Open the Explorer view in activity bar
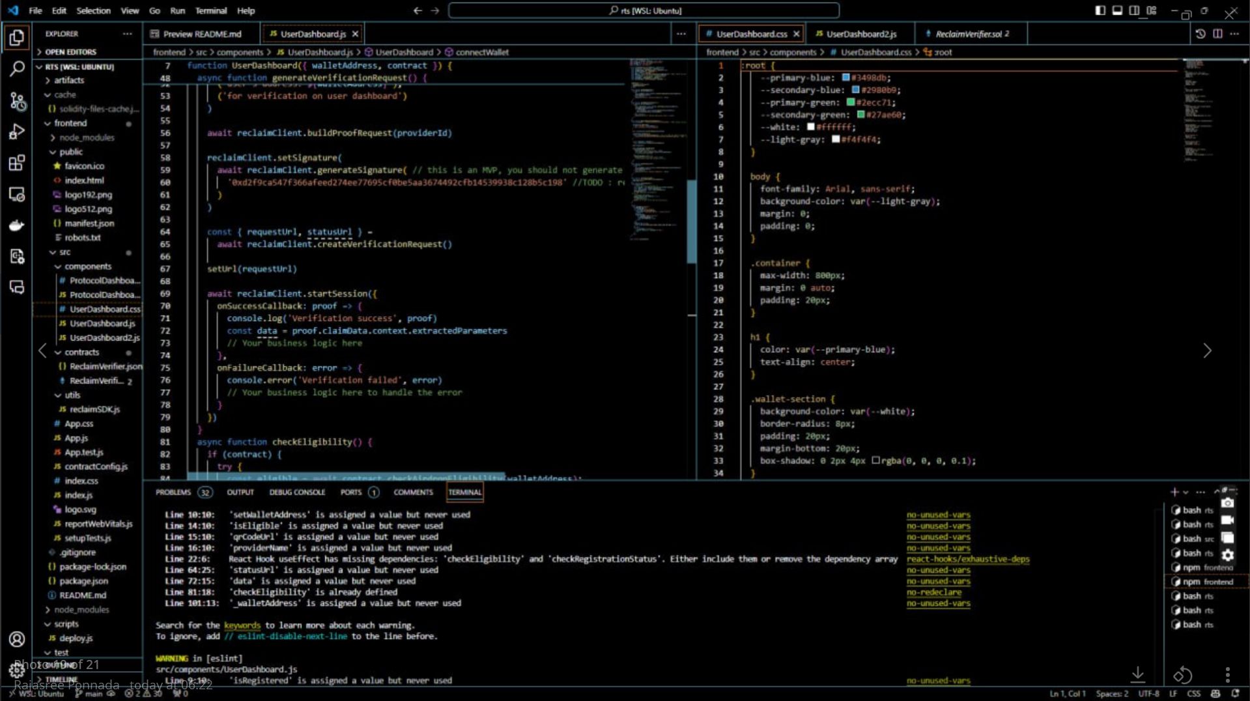The width and height of the screenshot is (1250, 701). (17, 38)
